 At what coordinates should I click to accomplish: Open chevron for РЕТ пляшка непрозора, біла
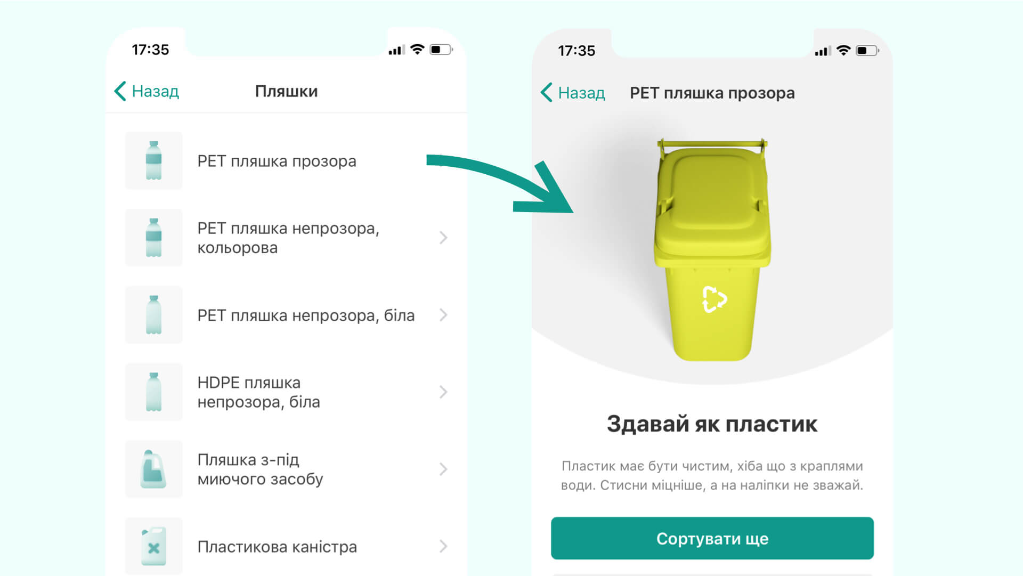[443, 315]
